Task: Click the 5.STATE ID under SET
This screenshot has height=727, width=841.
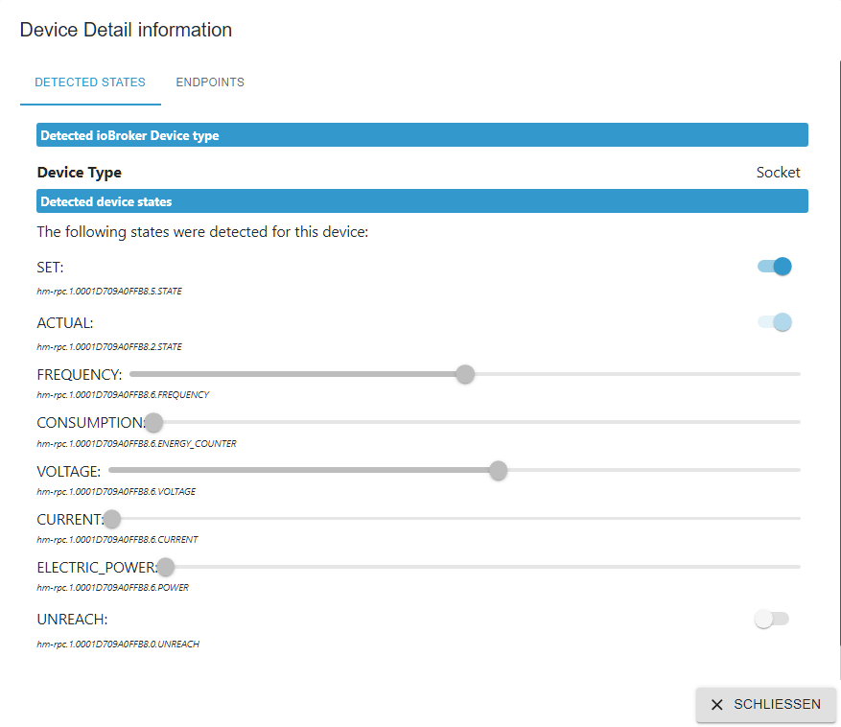Action: tap(109, 291)
